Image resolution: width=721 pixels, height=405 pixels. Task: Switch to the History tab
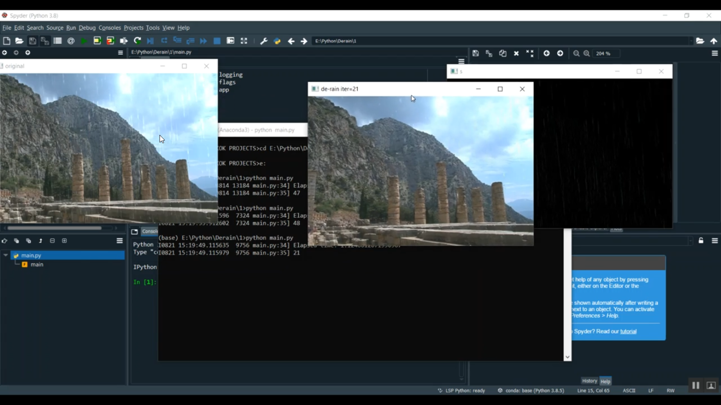589,381
